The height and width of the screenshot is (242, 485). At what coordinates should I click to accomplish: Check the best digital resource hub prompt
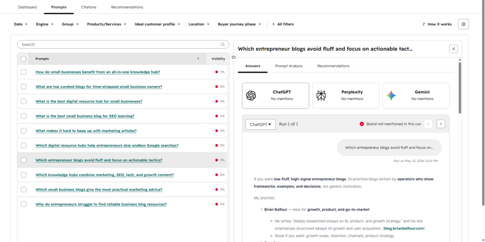pos(24,101)
